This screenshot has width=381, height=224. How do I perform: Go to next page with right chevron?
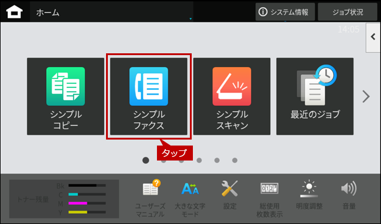click(x=366, y=96)
